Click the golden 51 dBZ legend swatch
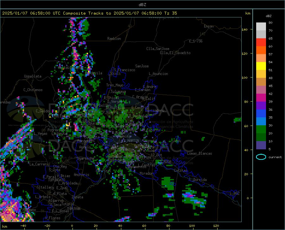Viewport: 285px width, 230px height. (x=261, y=74)
